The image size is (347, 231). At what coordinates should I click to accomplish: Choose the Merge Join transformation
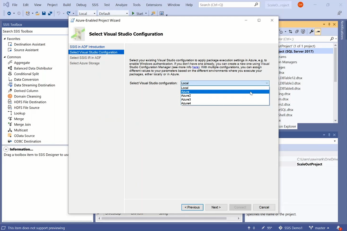tap(22, 125)
